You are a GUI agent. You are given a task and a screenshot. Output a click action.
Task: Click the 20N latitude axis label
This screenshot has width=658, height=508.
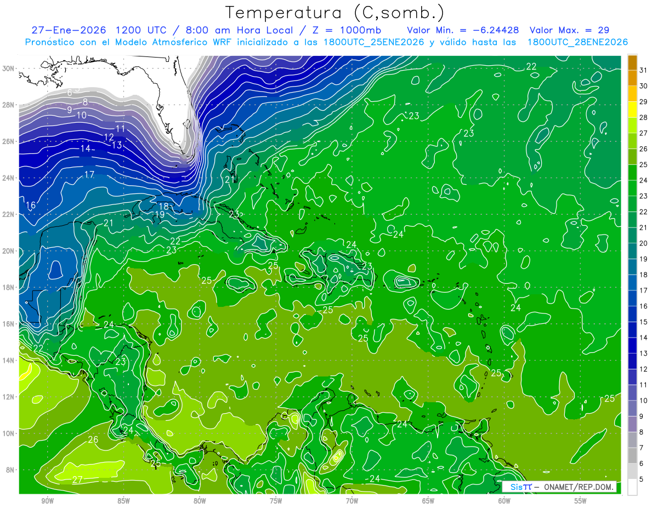[x=8, y=251]
